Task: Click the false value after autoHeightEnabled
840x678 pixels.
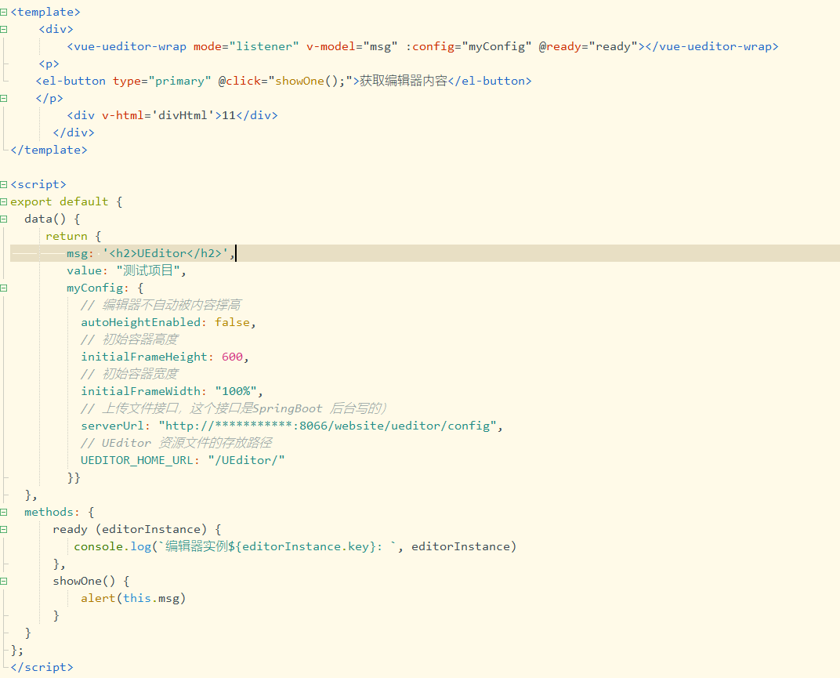Action: [232, 322]
